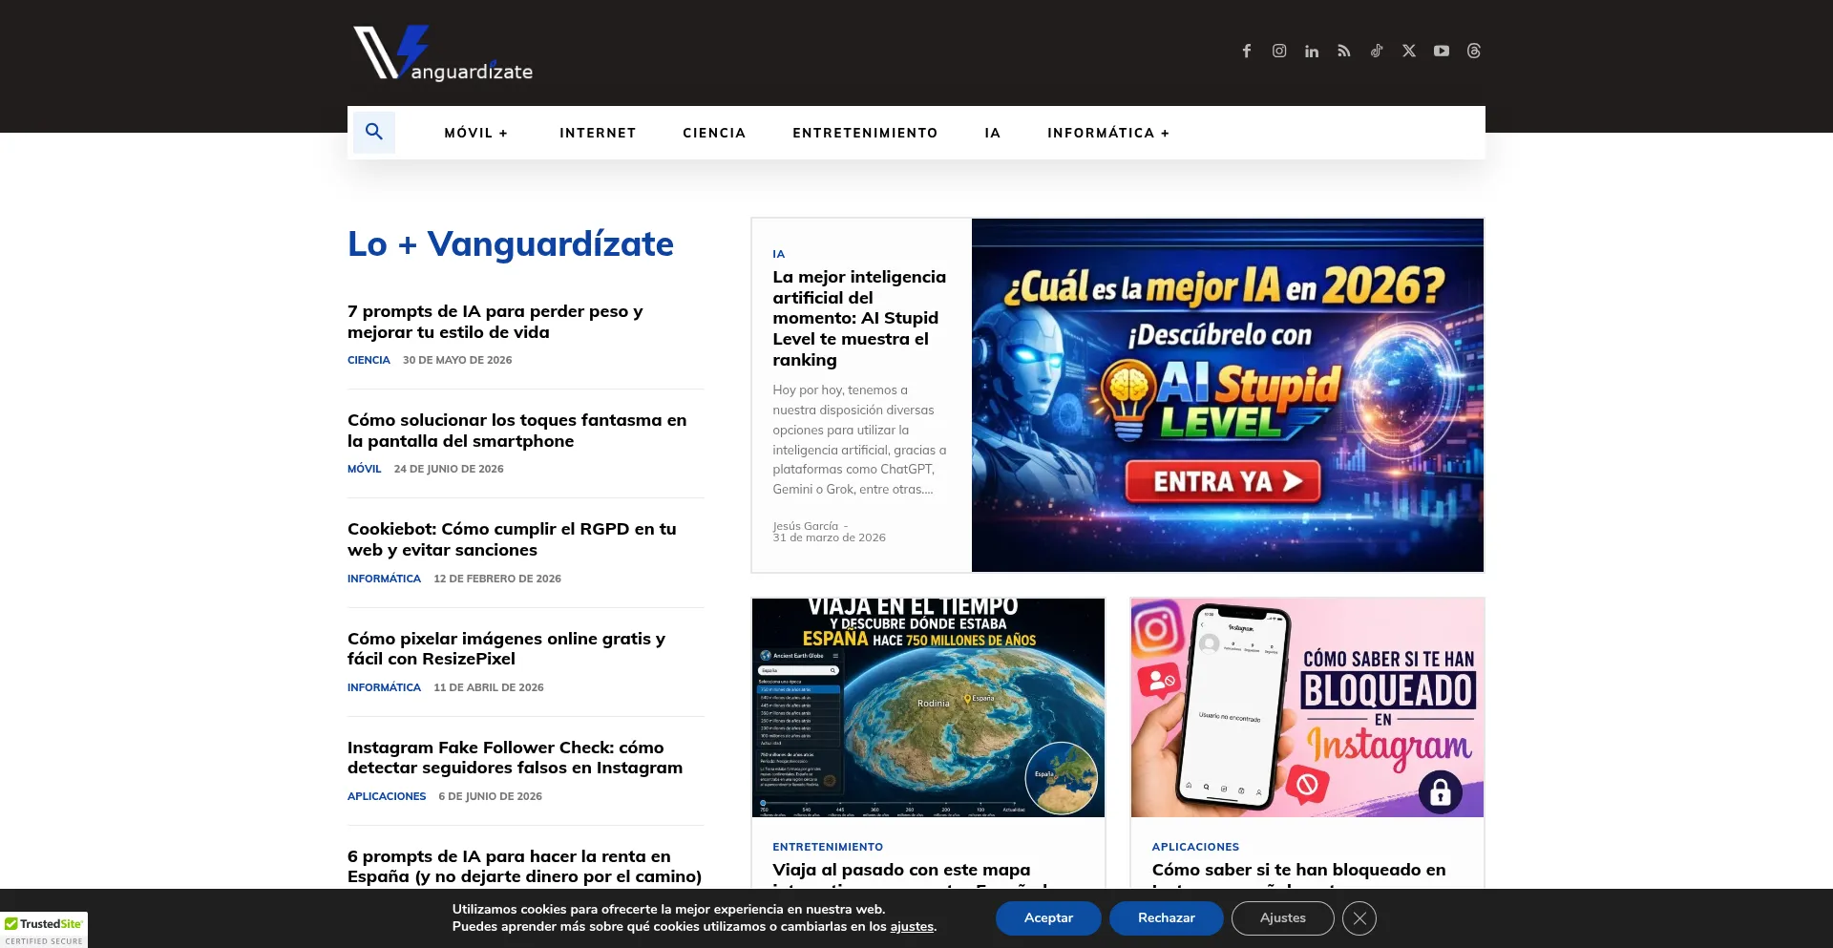Click INFORMÁTICA tag under Cookiebot article

pyautogui.click(x=384, y=579)
